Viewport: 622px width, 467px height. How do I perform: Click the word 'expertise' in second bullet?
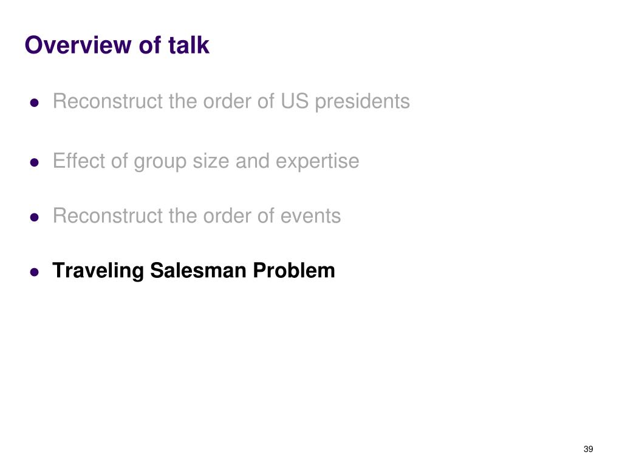coord(317,162)
